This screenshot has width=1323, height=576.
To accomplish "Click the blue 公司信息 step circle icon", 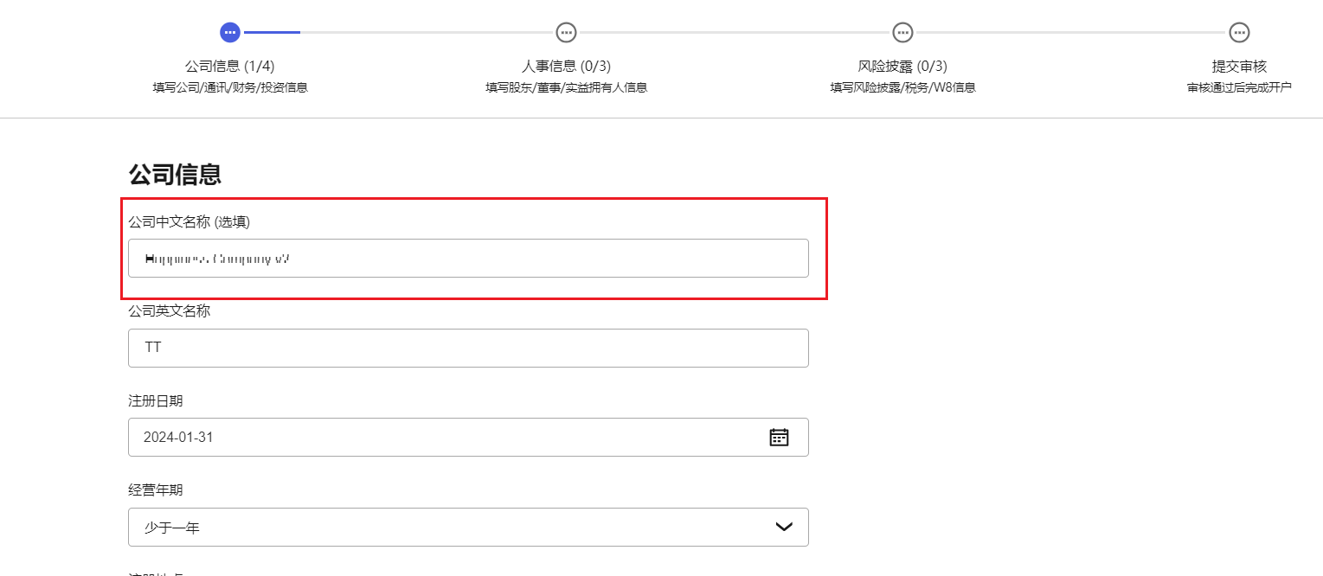I will pyautogui.click(x=229, y=33).
